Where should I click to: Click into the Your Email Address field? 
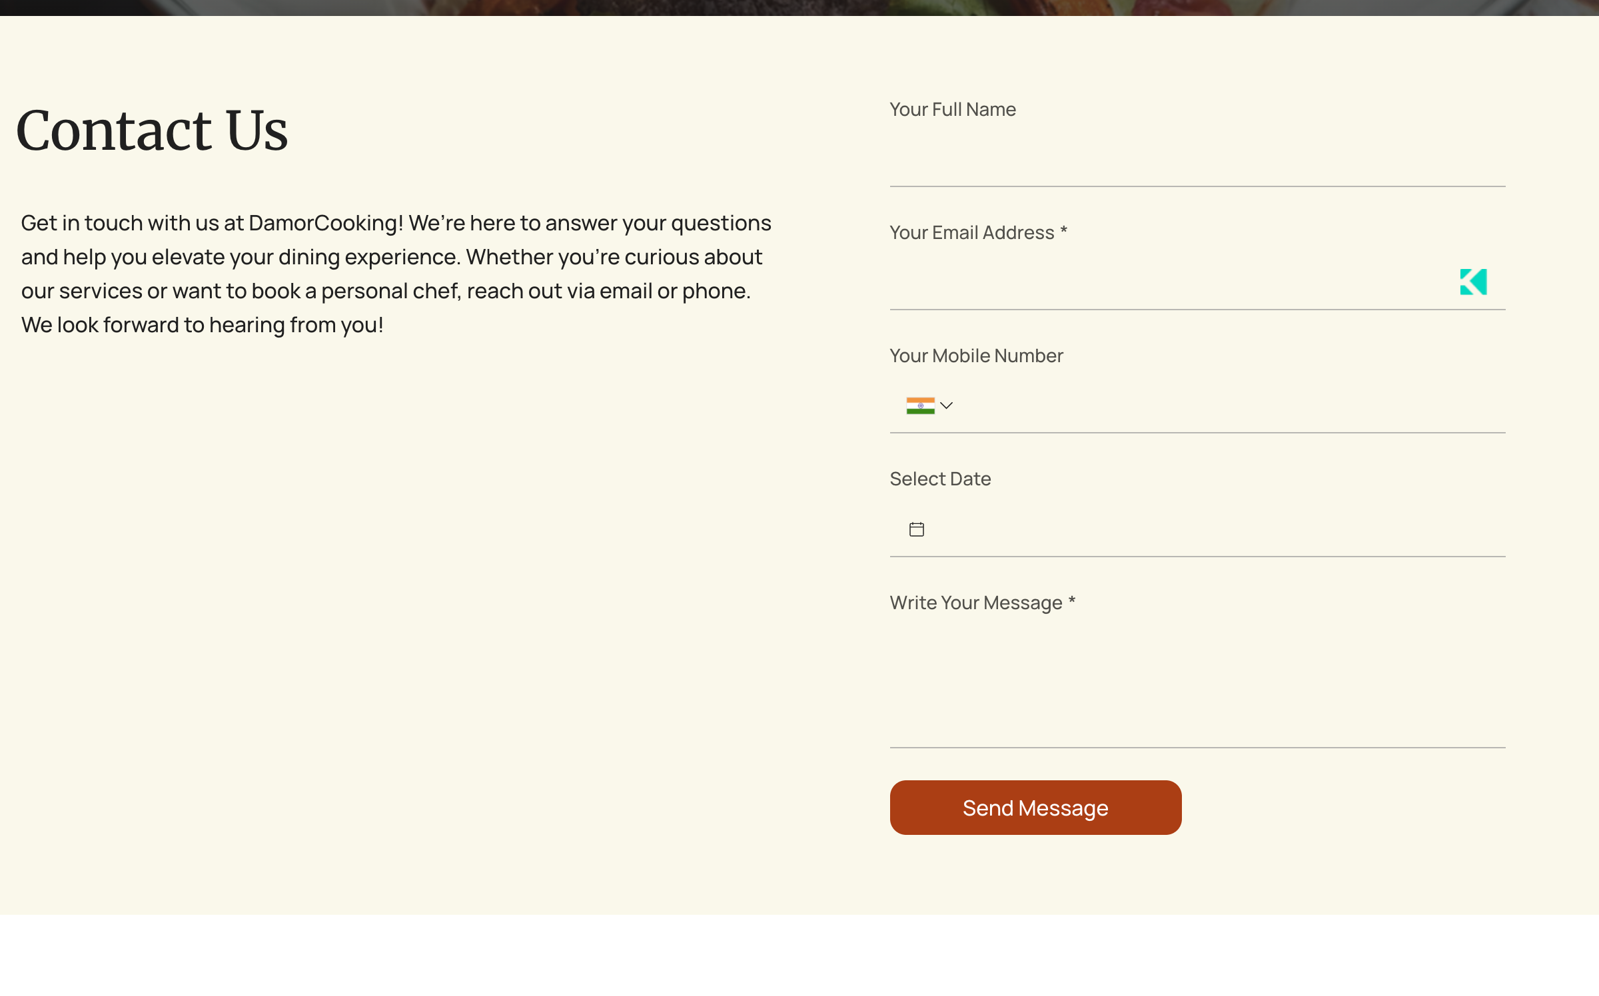point(1197,282)
